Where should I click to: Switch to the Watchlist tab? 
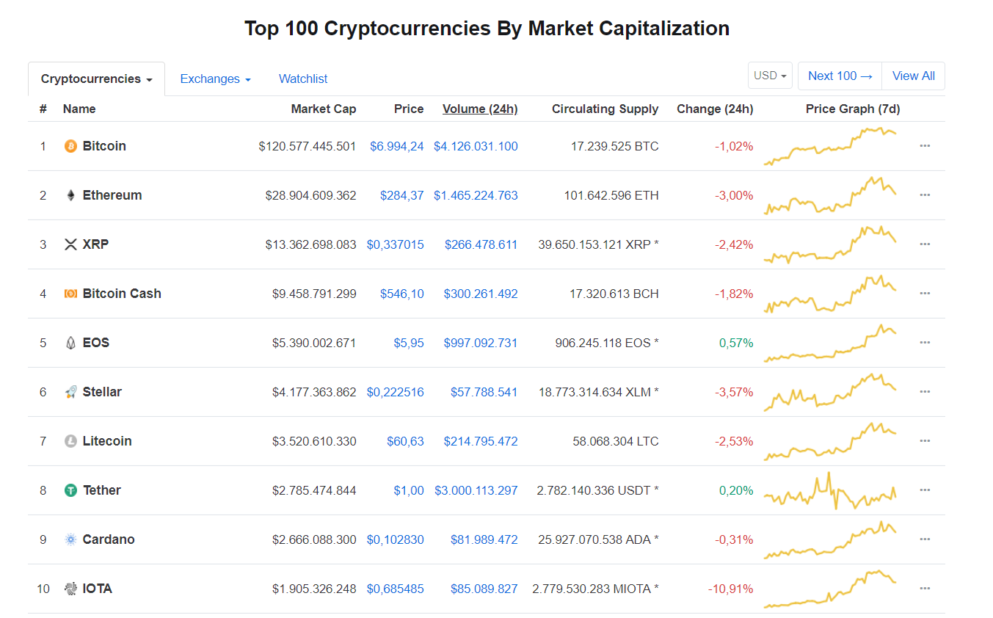tap(303, 79)
